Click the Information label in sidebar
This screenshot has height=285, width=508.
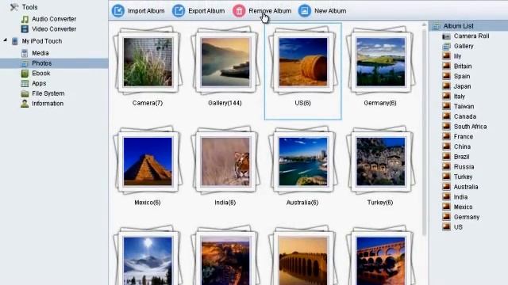tap(48, 104)
